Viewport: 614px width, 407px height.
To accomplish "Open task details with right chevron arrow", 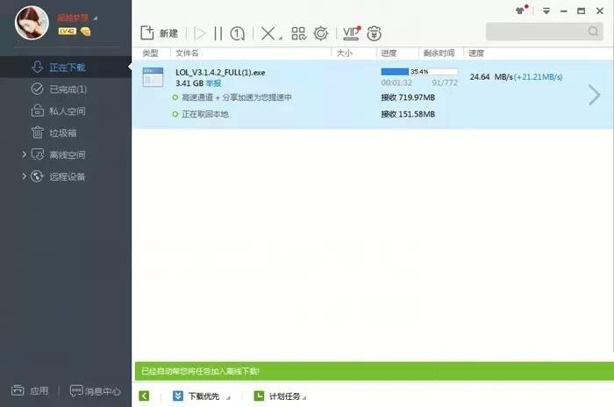I will (594, 95).
